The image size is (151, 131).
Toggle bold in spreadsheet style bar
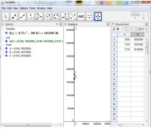(118, 29)
